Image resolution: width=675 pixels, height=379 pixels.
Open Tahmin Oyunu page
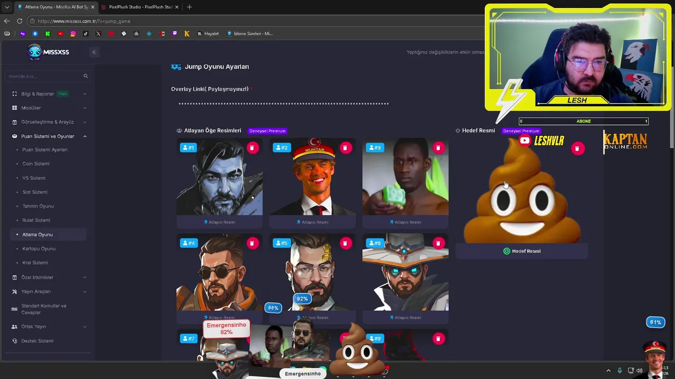tap(38, 206)
